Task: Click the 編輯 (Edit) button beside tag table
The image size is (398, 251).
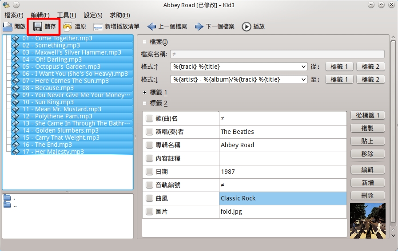Action: pos(367,170)
